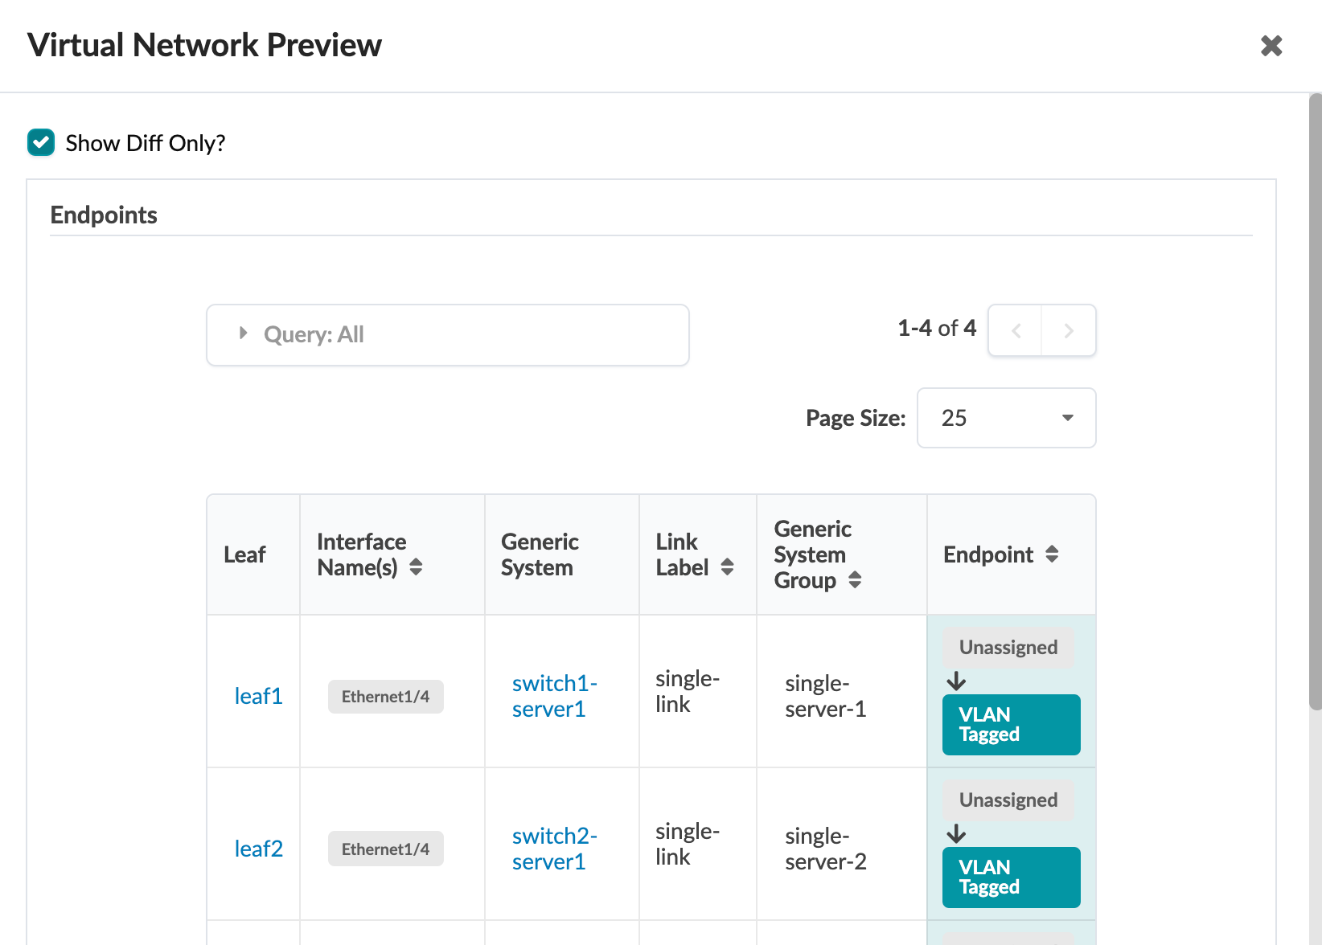Screen dimensions: 1322x945
Task: Click VLAN Tagged badge for leaf1
Action: point(1011,725)
